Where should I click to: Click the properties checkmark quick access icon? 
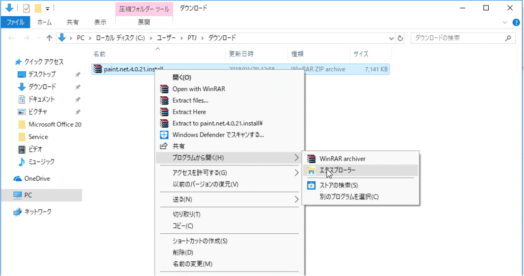tap(26, 8)
